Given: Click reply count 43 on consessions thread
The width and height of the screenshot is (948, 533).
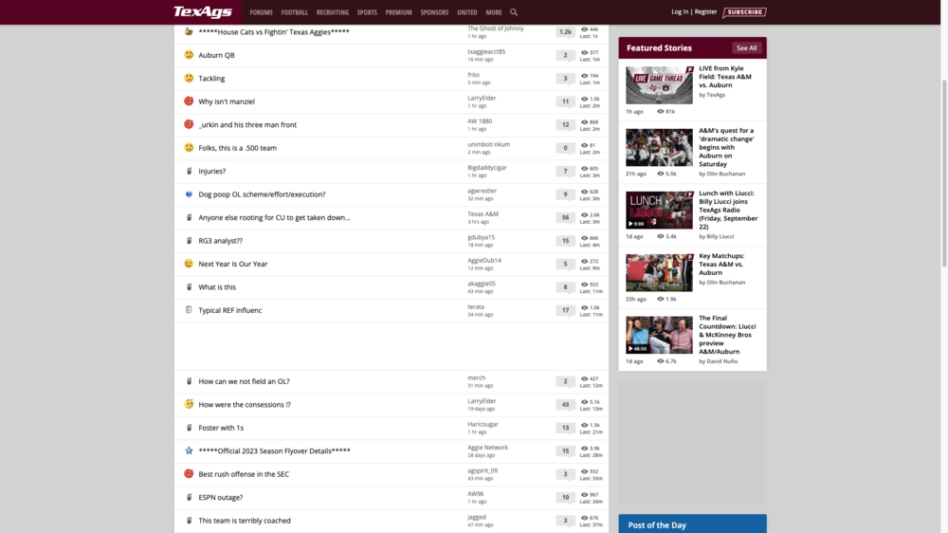Looking at the screenshot, I should pos(565,405).
